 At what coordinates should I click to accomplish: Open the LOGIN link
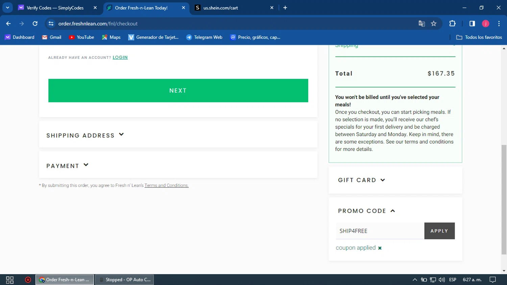(120, 57)
